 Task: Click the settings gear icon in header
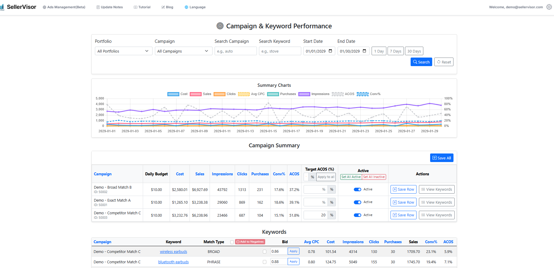click(549, 7)
